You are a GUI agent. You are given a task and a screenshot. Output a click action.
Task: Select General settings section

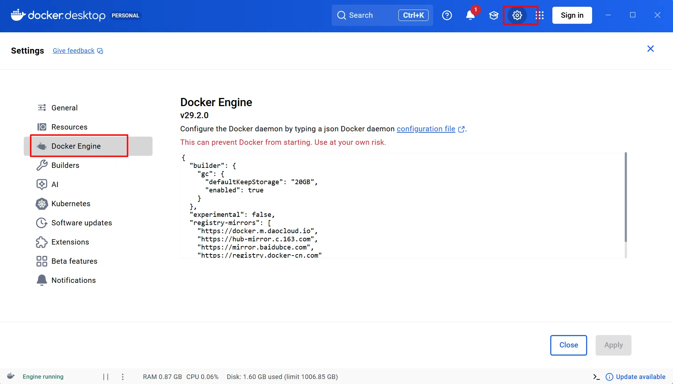pos(64,108)
